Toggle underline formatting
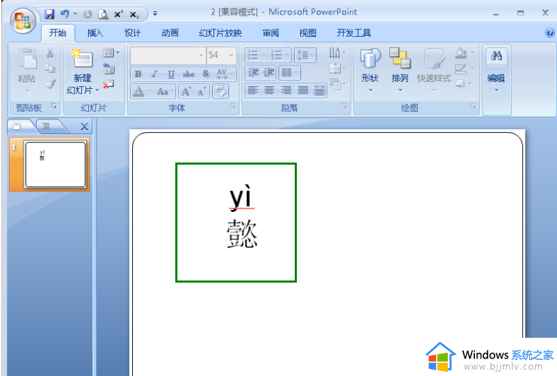557x376 pixels. [171, 74]
